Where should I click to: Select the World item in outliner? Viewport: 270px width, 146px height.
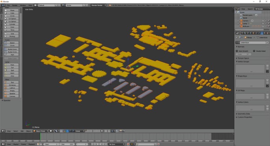click(x=245, y=18)
